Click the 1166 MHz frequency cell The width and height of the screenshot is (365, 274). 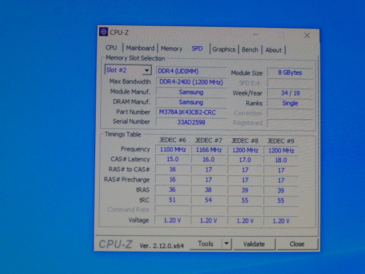tap(209, 150)
